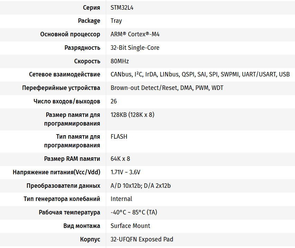Image resolution: width=295 pixels, height=248 pixels.
Task: Click the STM32L4 series value
Action: coord(122,8)
